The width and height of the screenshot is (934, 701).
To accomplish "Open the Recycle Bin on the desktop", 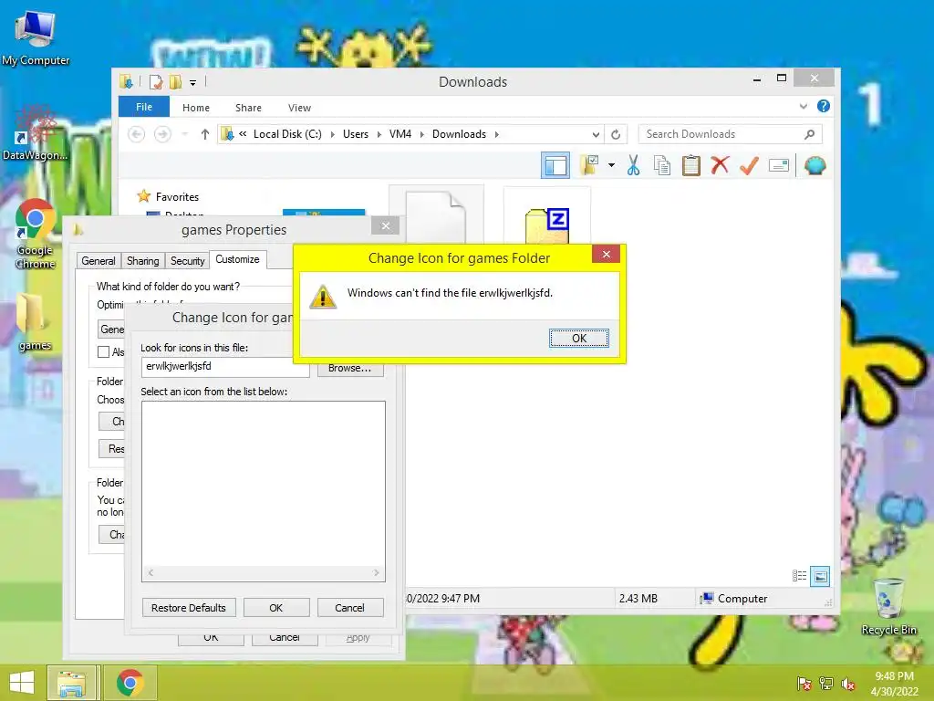I will coord(888,607).
